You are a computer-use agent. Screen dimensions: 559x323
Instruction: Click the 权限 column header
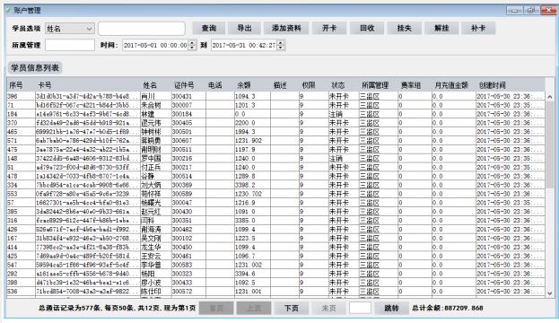(309, 85)
